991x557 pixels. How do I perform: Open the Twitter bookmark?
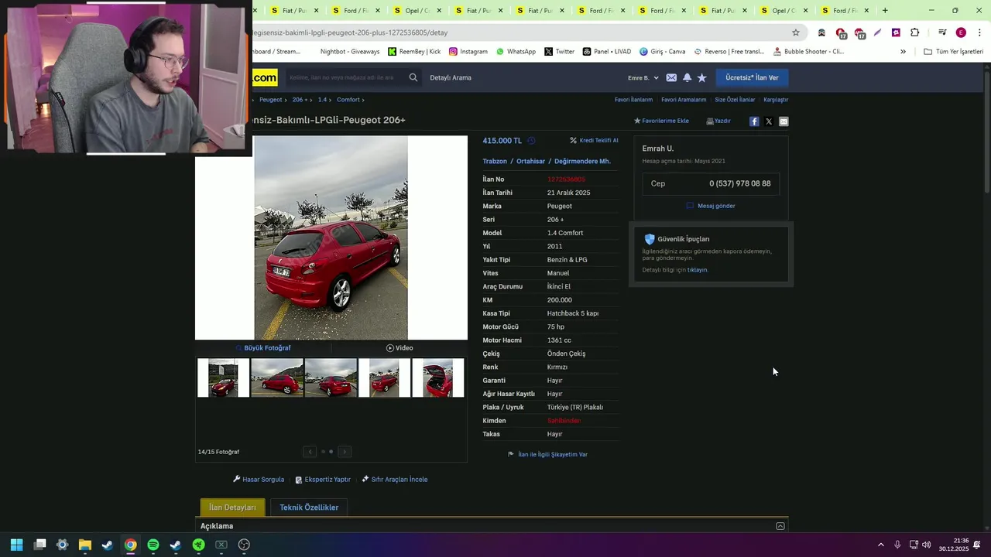click(559, 52)
